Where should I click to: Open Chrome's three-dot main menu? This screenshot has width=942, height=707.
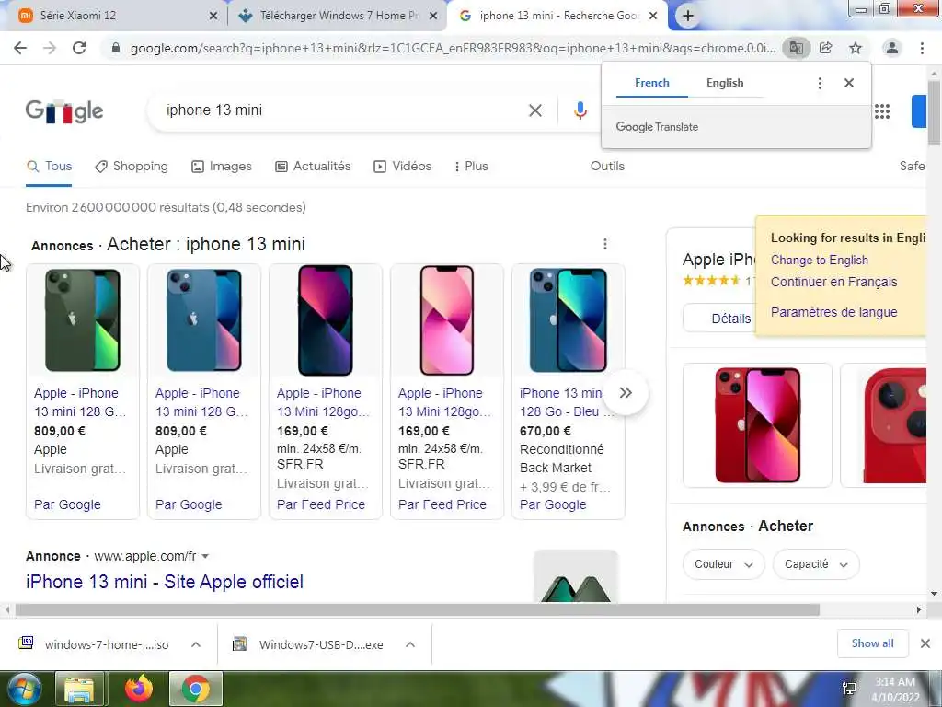pyautogui.click(x=922, y=48)
